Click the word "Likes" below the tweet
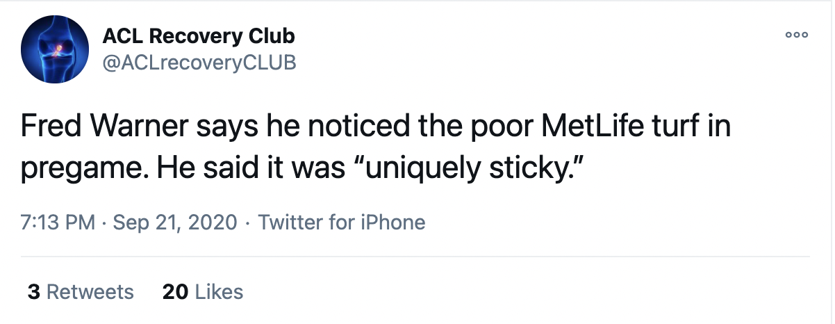The width and height of the screenshot is (835, 324). coord(220,291)
